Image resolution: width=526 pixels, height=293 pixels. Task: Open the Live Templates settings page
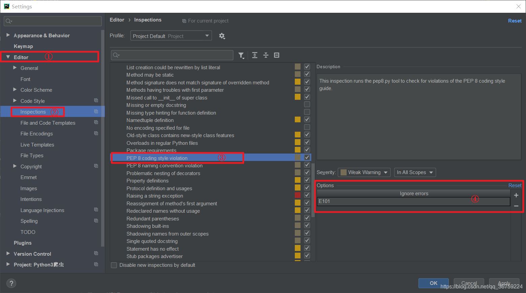pos(37,145)
